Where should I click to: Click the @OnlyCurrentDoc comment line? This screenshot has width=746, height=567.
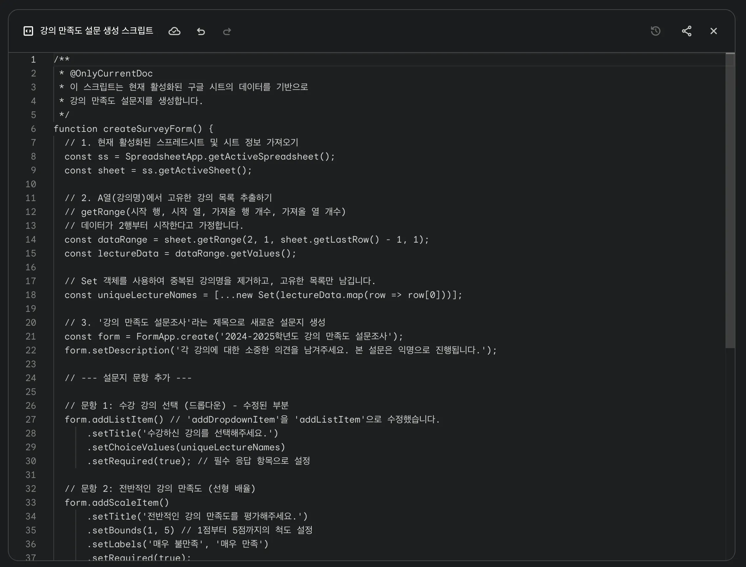tap(111, 74)
